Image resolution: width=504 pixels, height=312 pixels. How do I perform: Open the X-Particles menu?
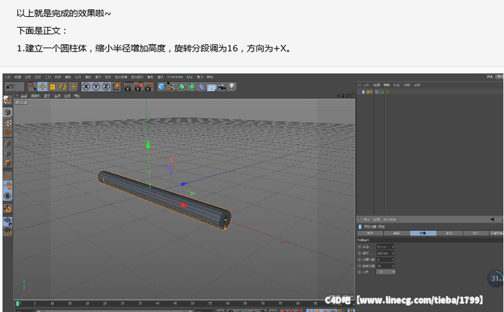tap(175, 77)
